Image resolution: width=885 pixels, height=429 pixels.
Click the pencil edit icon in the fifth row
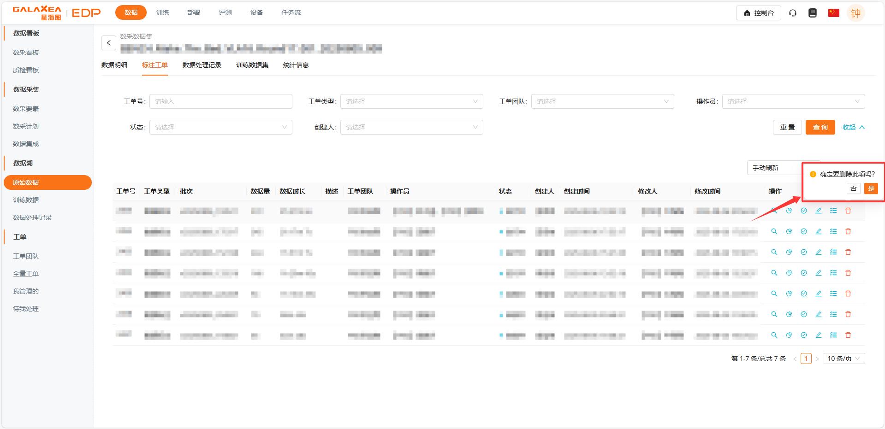[818, 294]
